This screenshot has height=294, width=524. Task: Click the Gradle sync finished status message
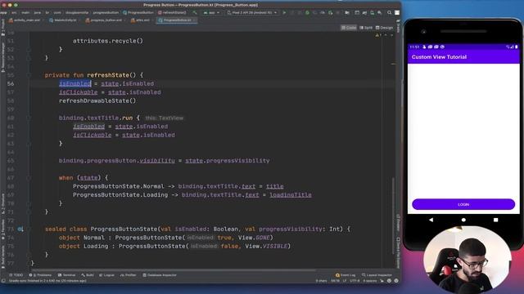tap(47, 281)
